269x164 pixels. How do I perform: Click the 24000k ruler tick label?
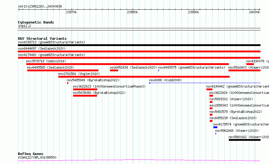point(254,12)
